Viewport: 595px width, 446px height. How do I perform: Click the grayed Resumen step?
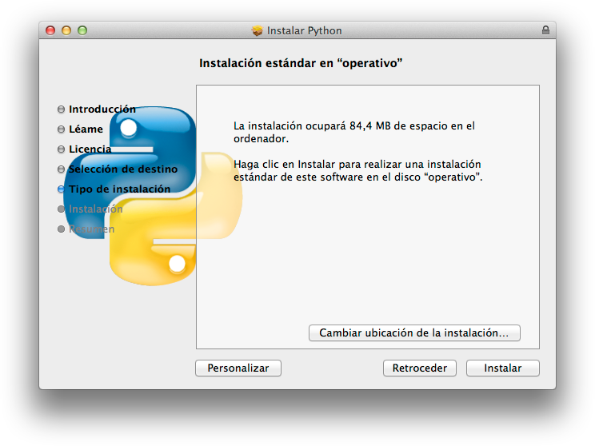[91, 229]
